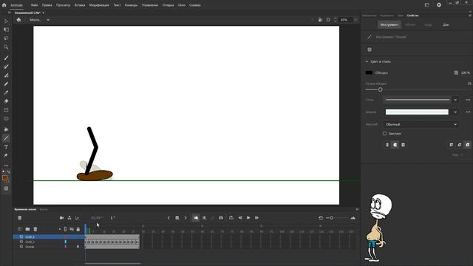Toggle outline view for all layers

pyautogui.click(x=65, y=229)
